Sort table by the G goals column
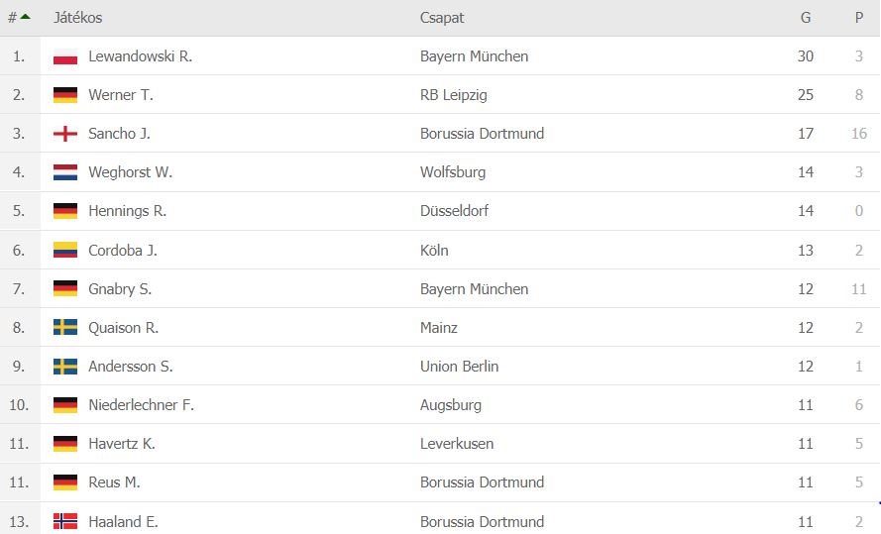 pos(805,18)
